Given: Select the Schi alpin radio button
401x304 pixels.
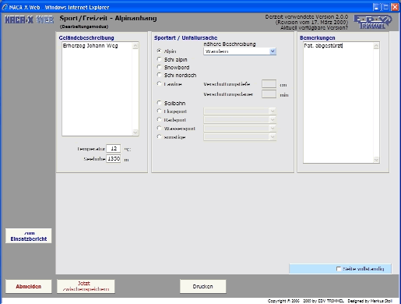Looking at the screenshot, I should [x=160, y=59].
